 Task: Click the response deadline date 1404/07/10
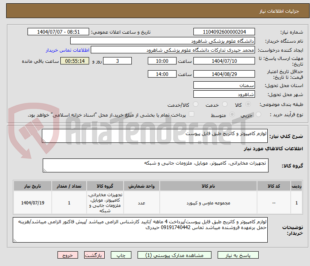(224, 61)
